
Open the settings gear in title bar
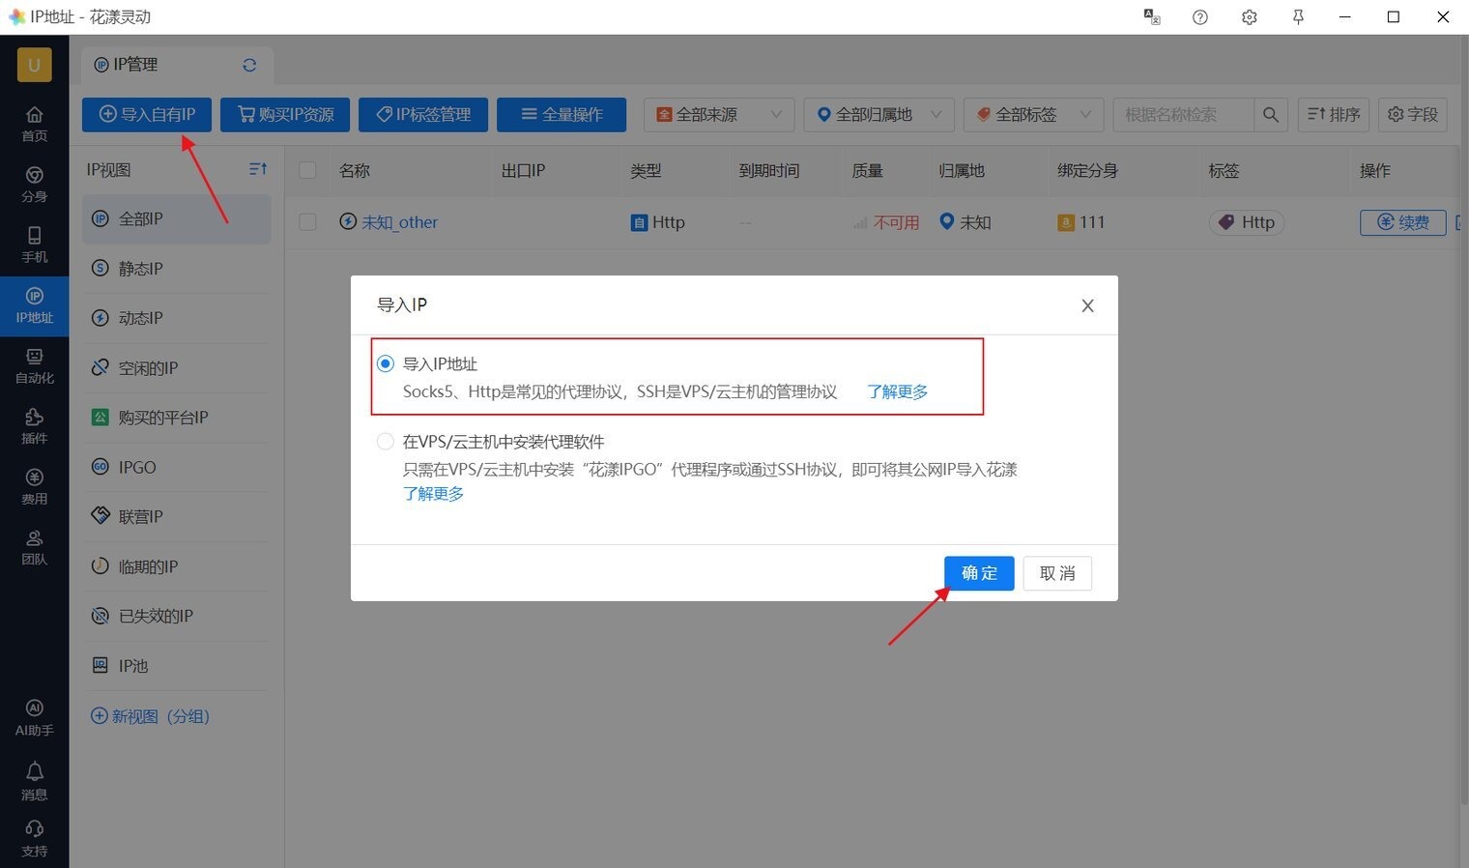tap(1249, 17)
